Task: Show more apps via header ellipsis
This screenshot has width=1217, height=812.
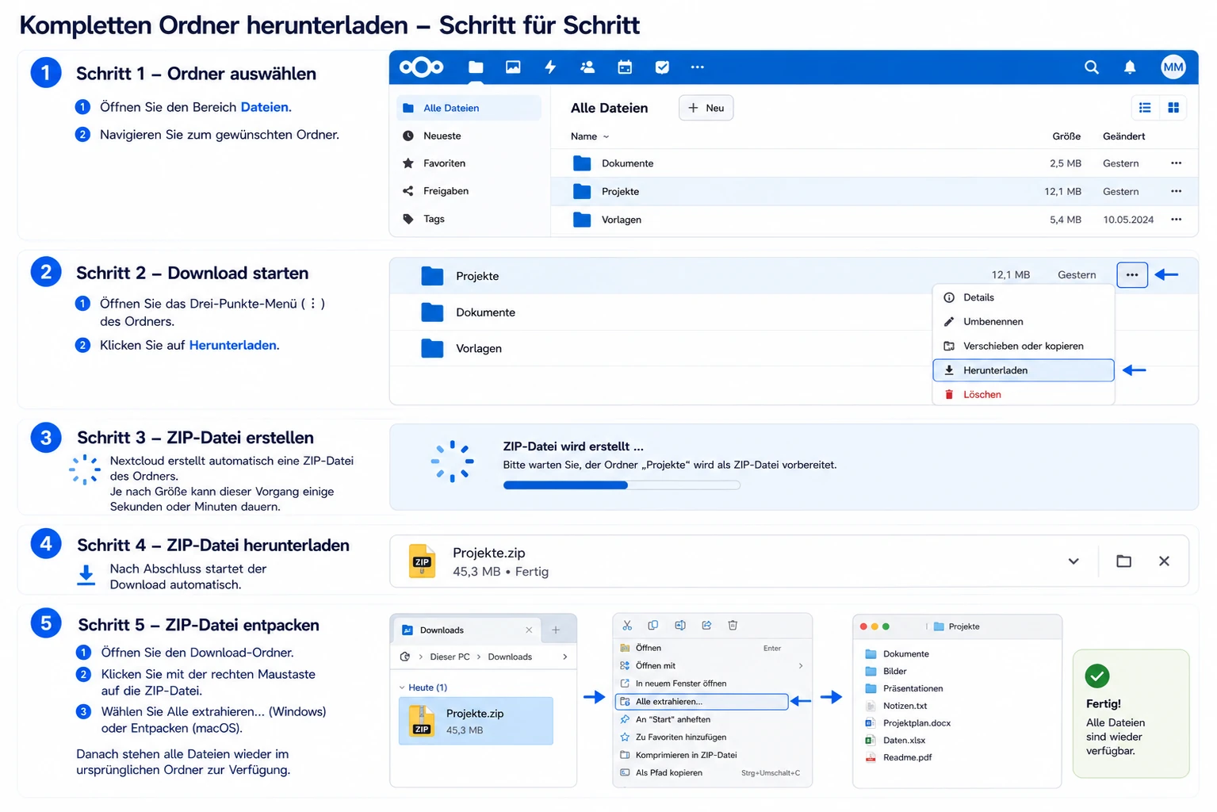Action: click(x=698, y=67)
